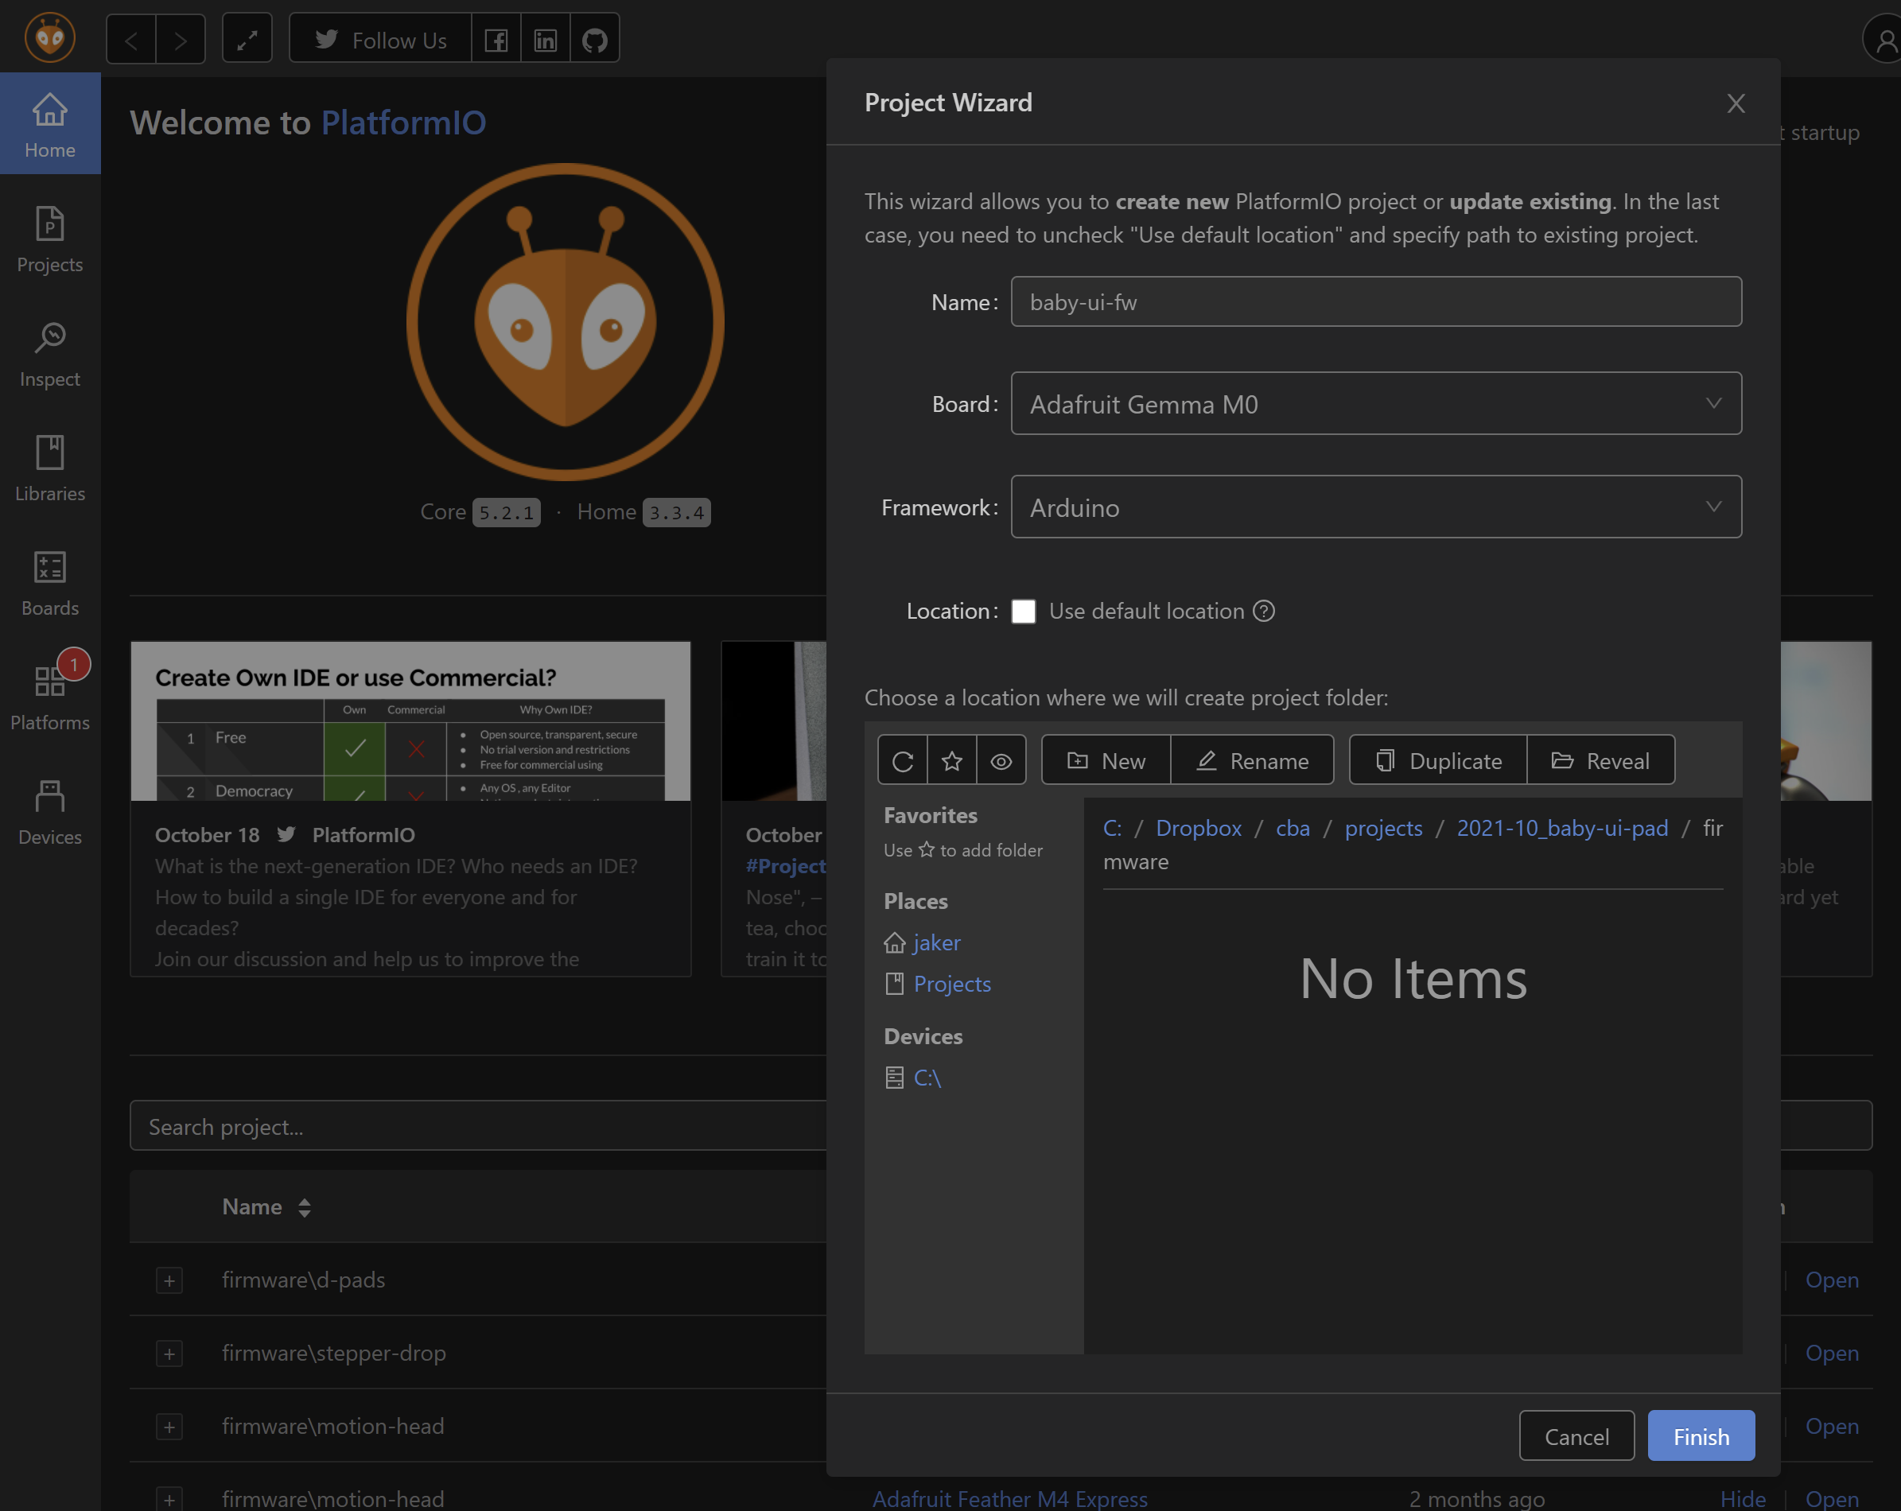Open Boards section in sidebar
This screenshot has height=1511, width=1901.
49,583
